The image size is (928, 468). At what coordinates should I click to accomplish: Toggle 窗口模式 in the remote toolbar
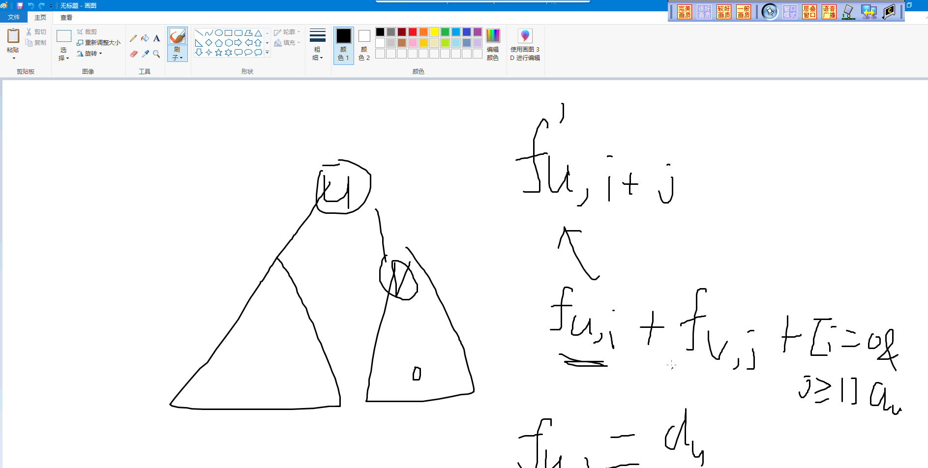(x=790, y=12)
